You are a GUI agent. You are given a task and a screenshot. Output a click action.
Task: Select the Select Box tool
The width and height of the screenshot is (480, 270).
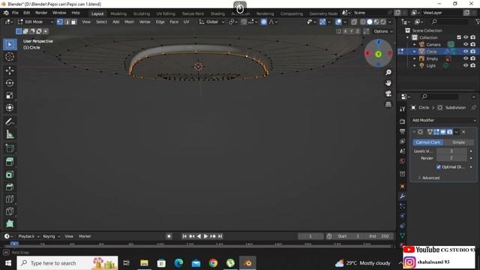click(10, 45)
